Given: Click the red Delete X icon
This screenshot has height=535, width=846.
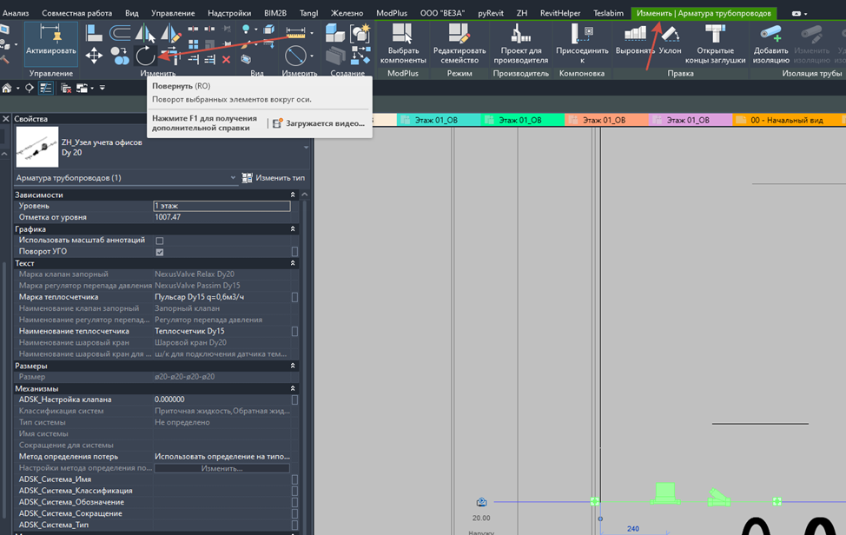Looking at the screenshot, I should coord(227,59).
